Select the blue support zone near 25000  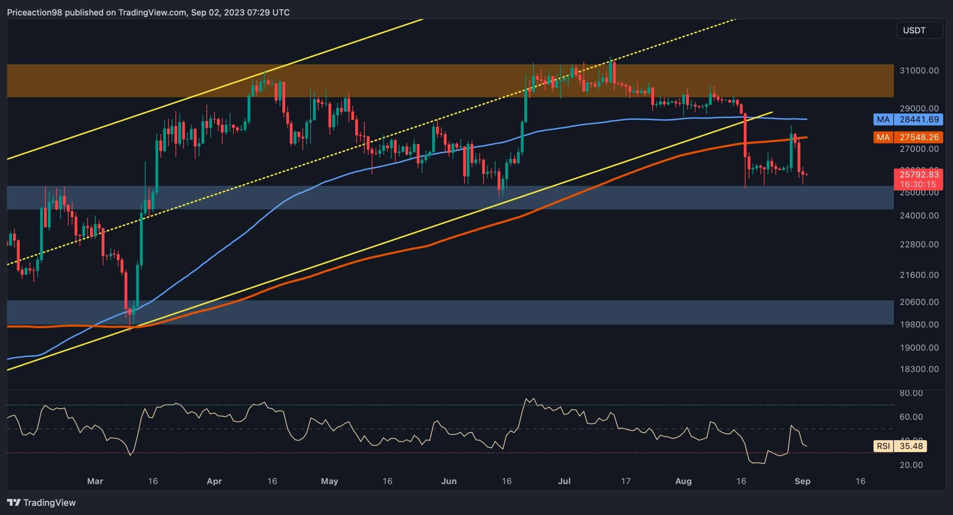(450, 197)
